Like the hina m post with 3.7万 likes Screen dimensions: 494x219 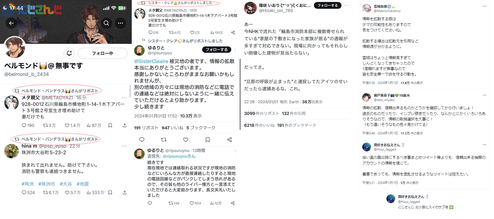click(72, 192)
